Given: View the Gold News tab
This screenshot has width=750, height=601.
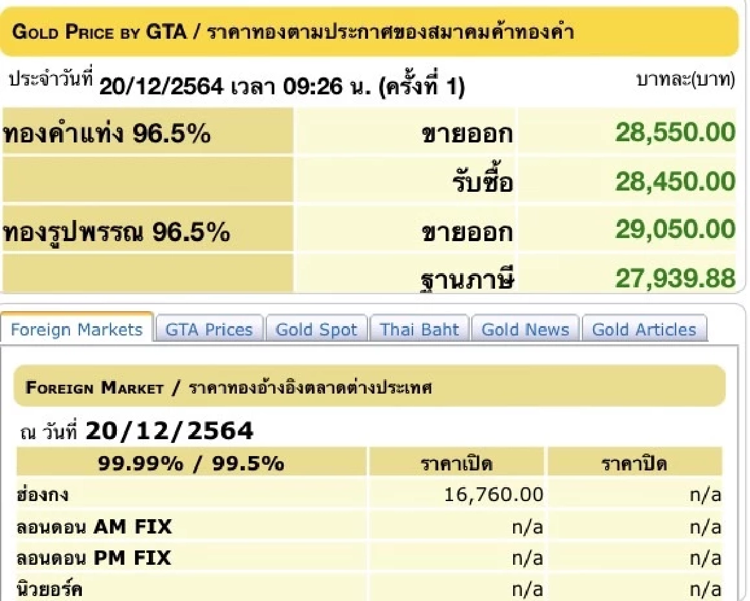Looking at the screenshot, I should click(525, 329).
